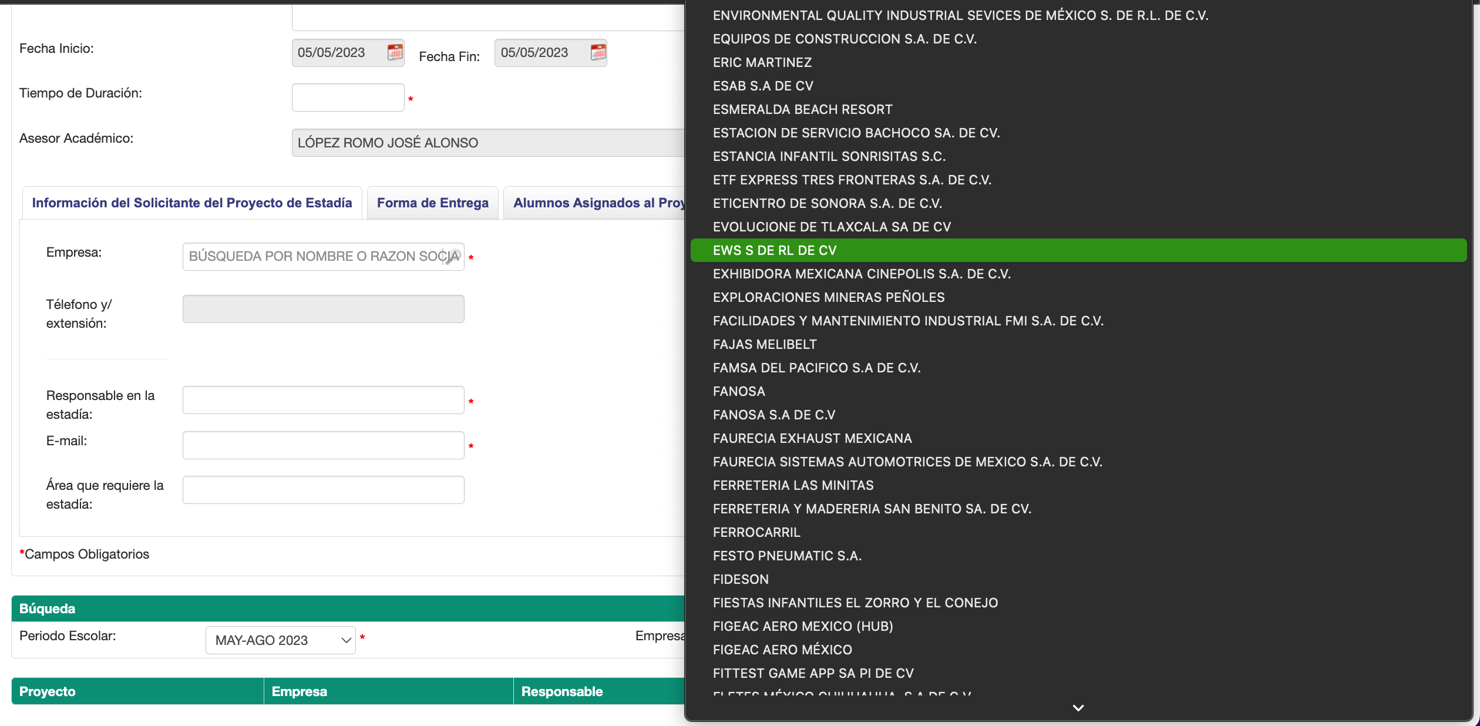
Task: Click the Responsable column header
Action: coord(561,691)
